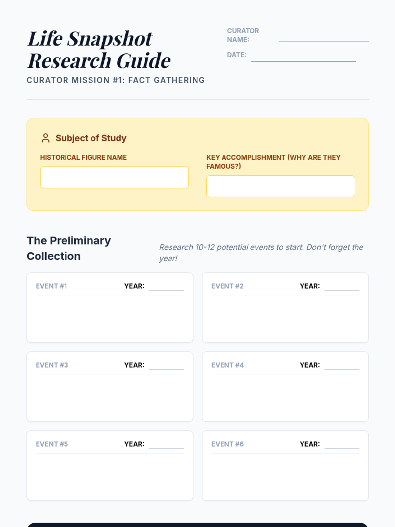Viewport: 395px width, 527px height.
Task: Click the Life Snapshot Research Guide title
Action: [99, 49]
